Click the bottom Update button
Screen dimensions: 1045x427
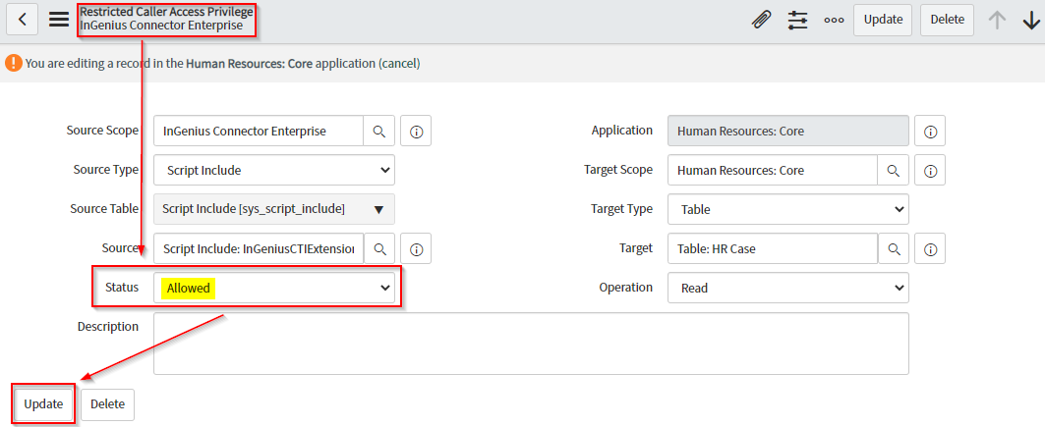pos(43,403)
